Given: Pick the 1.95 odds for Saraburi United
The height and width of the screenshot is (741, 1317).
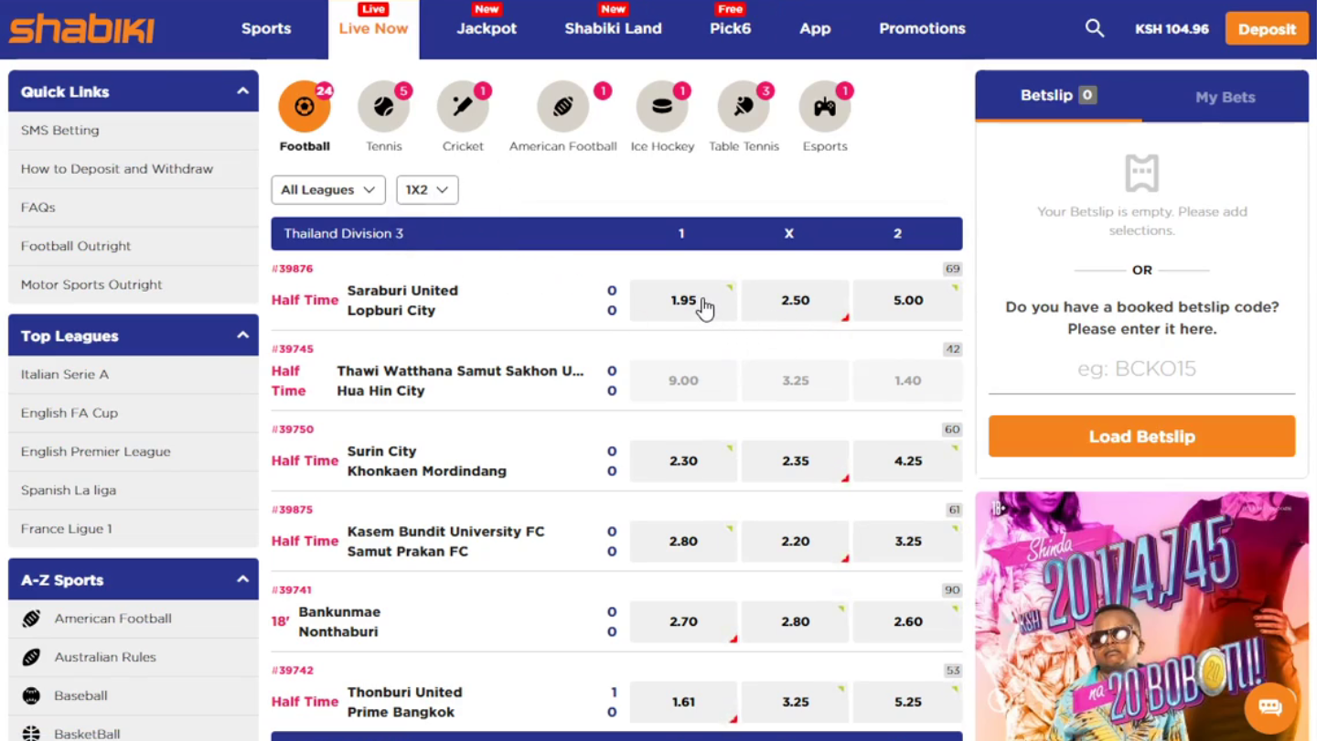Looking at the screenshot, I should pos(682,300).
